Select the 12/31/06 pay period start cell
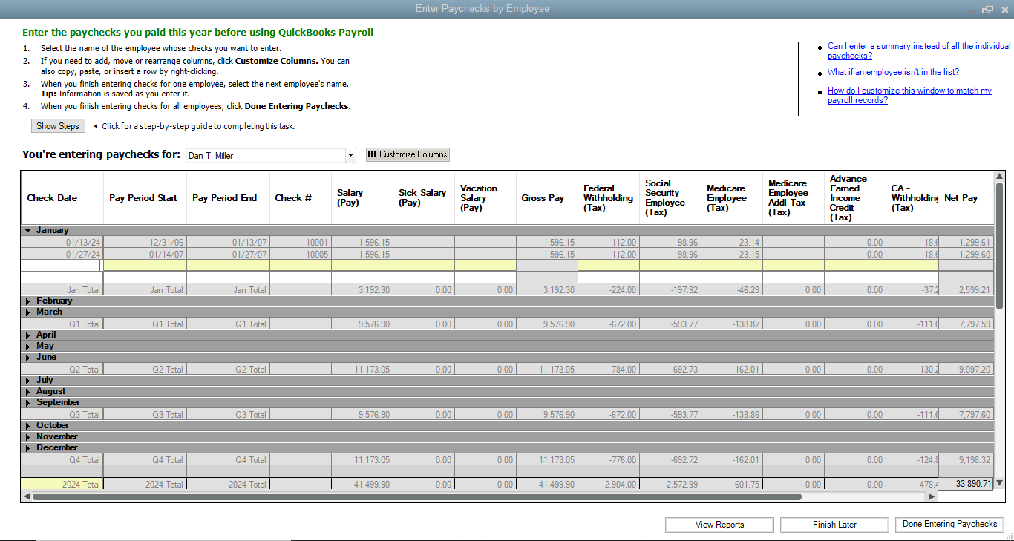 click(x=145, y=243)
